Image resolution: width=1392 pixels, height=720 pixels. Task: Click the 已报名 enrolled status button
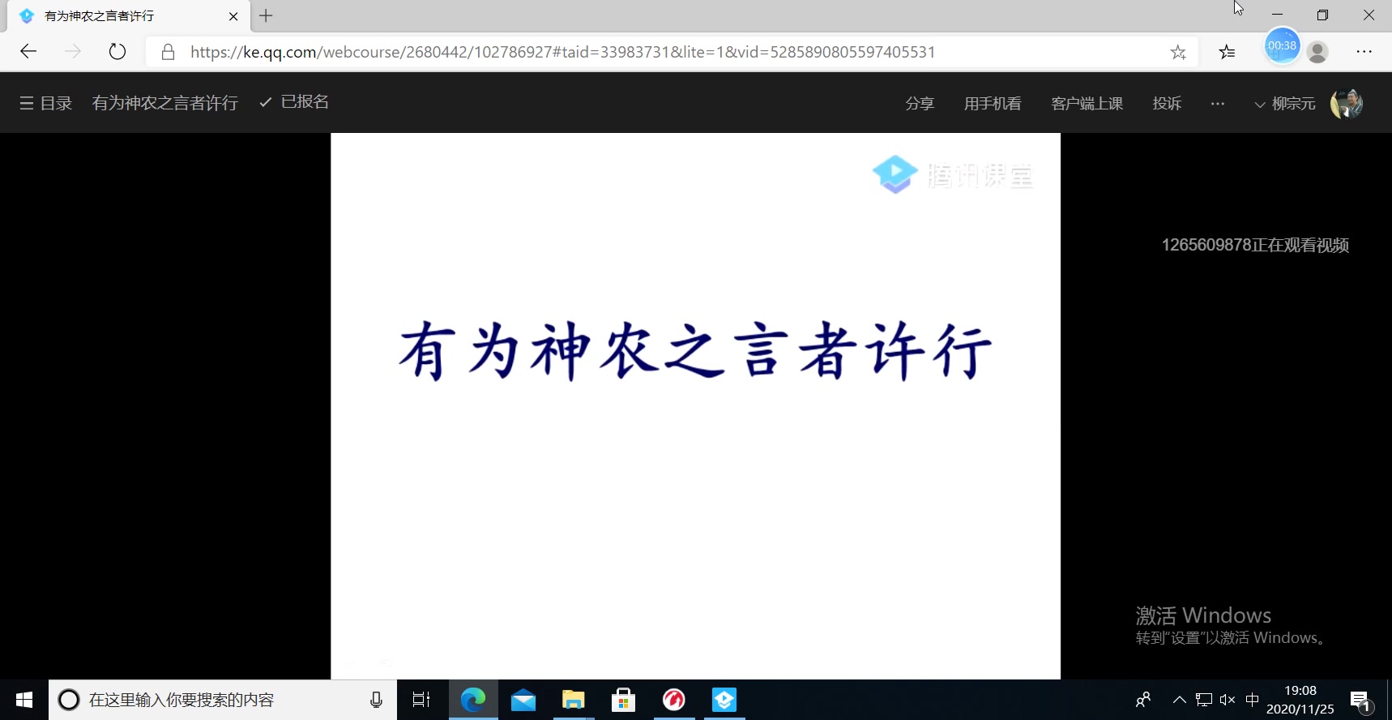pos(294,102)
